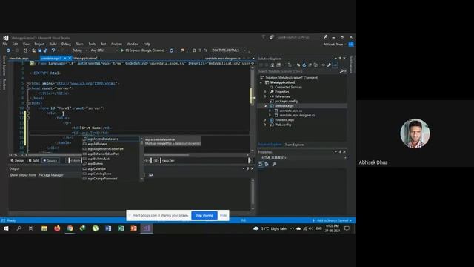Switch editor to Design view

click(x=18, y=161)
